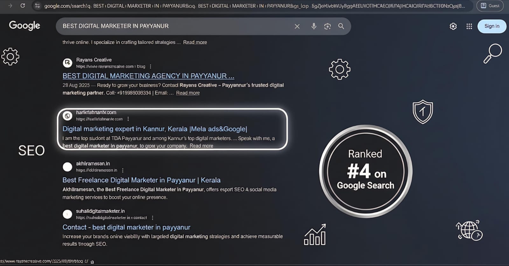Click the Sign in button
The width and height of the screenshot is (509, 266).
click(x=492, y=26)
